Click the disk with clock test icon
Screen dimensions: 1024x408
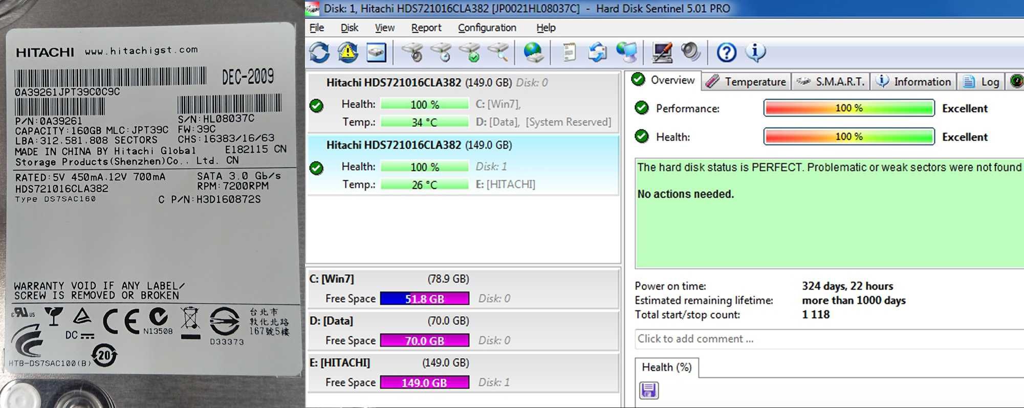coord(441,52)
